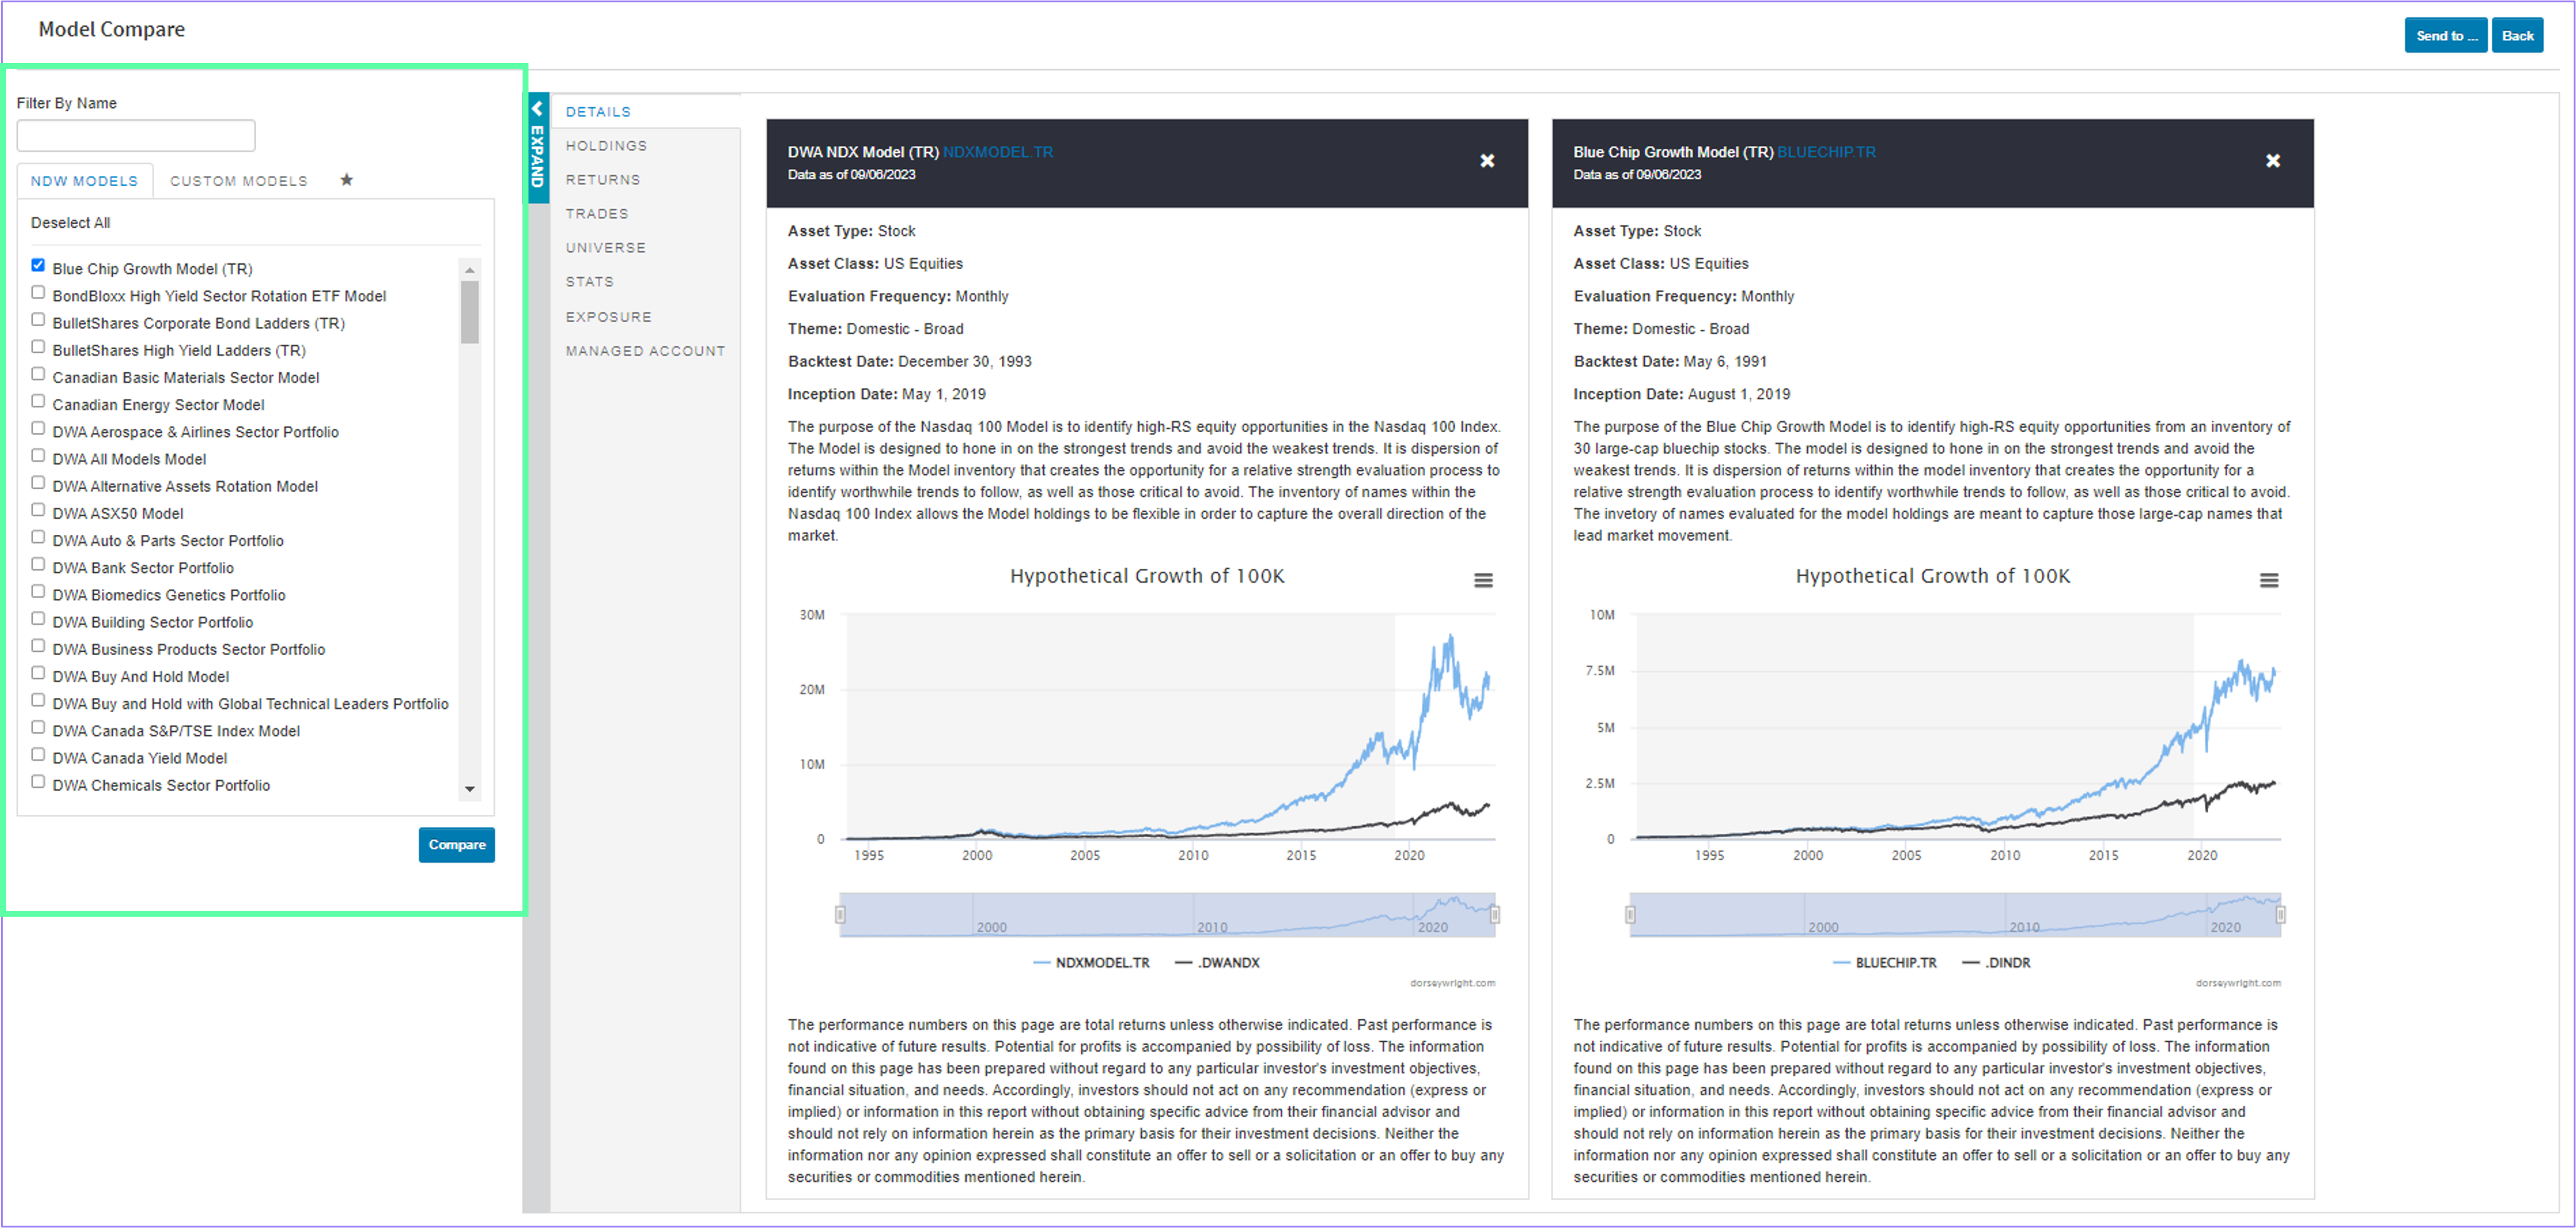
Task: Click NDX chart navigator right handle
Action: pos(1495,914)
